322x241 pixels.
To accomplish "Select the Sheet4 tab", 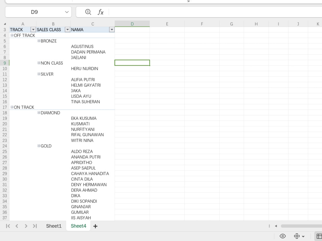I will coord(79,226).
